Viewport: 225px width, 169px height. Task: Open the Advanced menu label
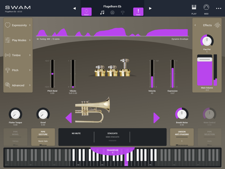point(18,85)
